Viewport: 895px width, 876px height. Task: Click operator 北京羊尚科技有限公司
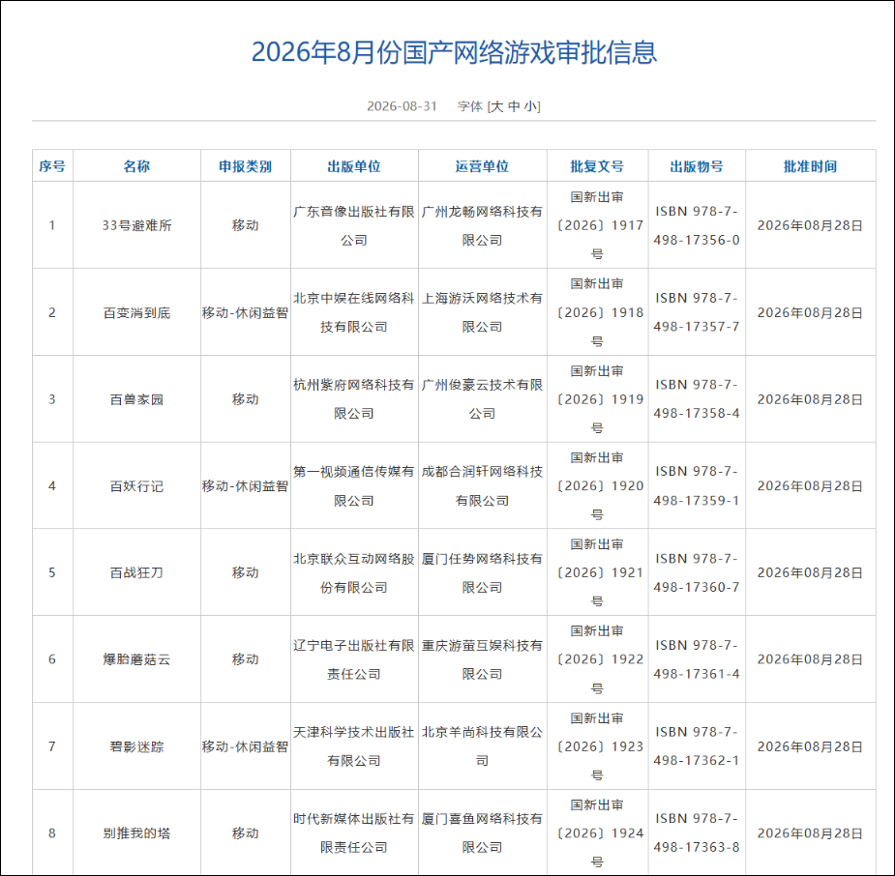pos(482,746)
